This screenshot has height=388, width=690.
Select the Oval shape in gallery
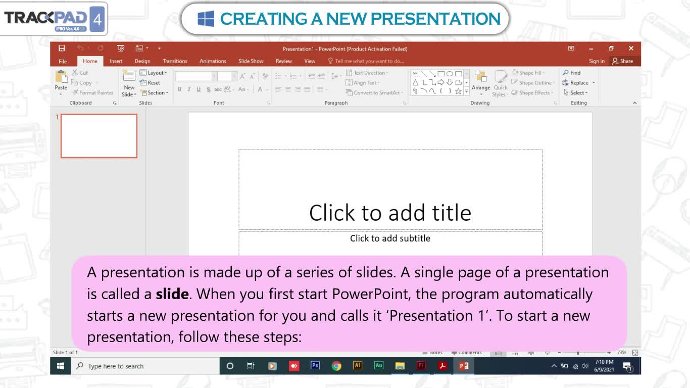(x=450, y=74)
